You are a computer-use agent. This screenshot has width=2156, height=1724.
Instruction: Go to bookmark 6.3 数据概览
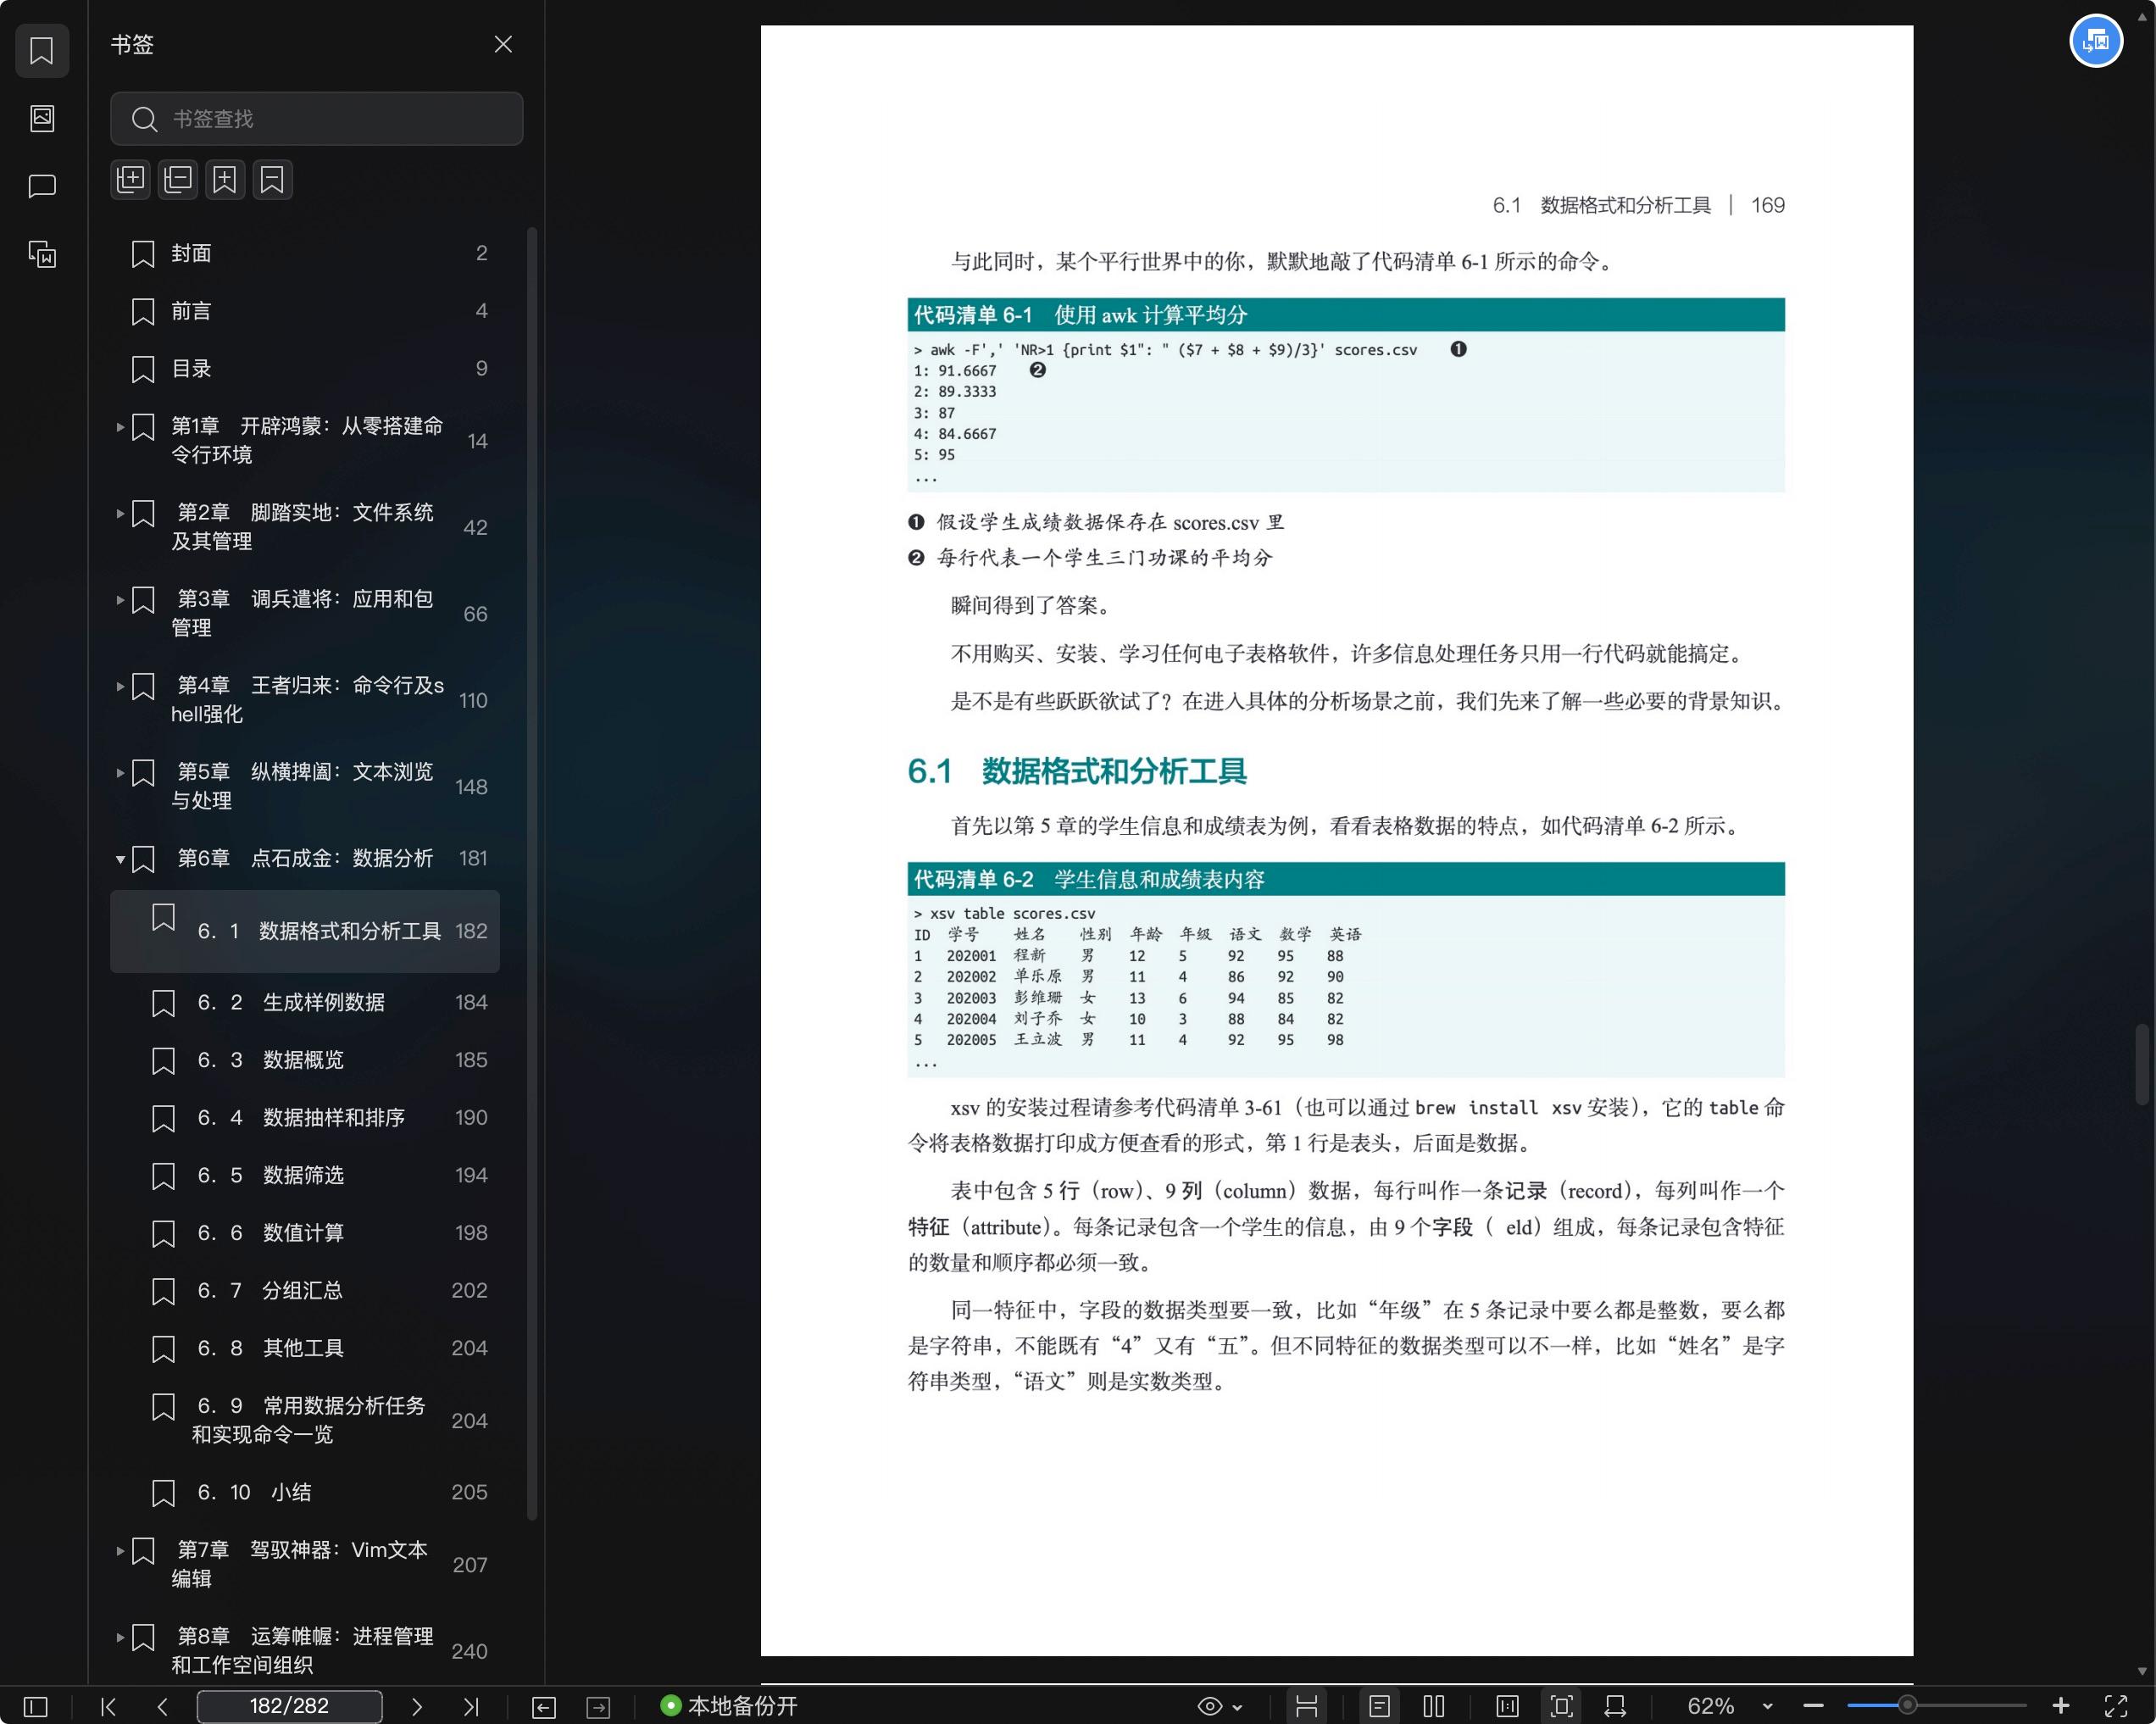click(x=305, y=1060)
